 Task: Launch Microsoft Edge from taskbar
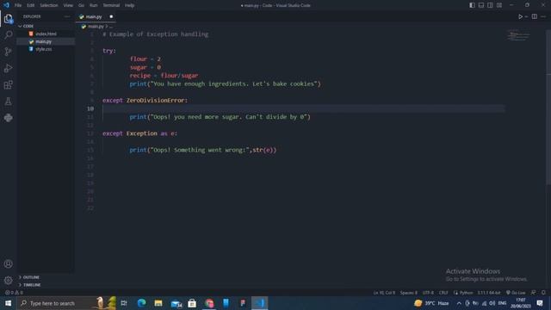point(141,303)
